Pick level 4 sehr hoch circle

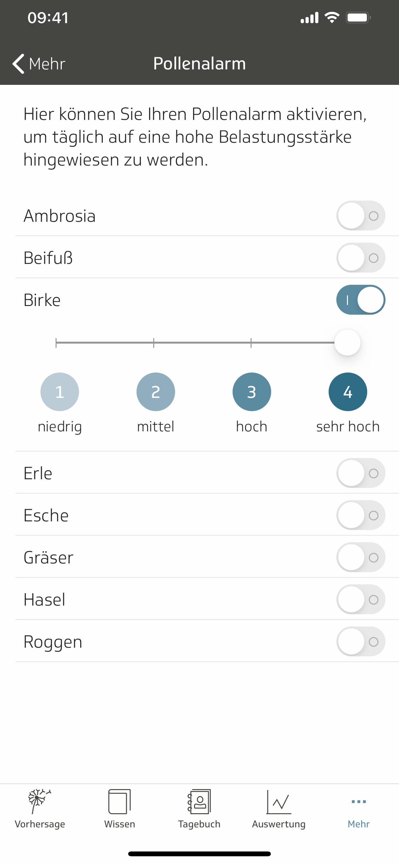pos(348,392)
